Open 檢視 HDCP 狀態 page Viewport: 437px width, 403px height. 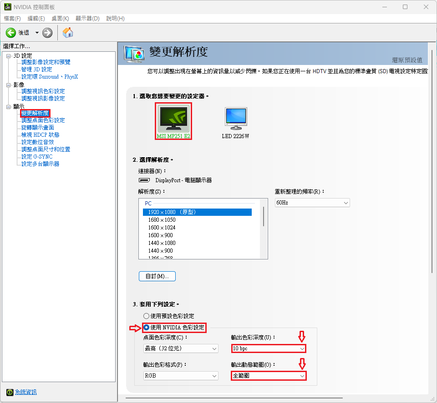coord(40,134)
